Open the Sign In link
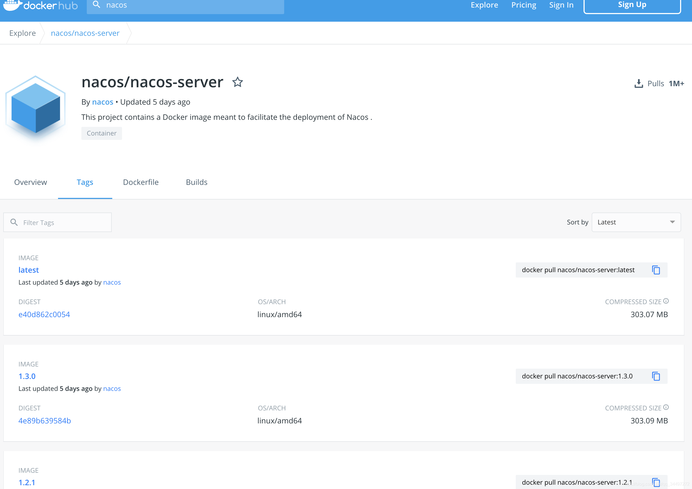The image size is (692, 489). pyautogui.click(x=561, y=5)
